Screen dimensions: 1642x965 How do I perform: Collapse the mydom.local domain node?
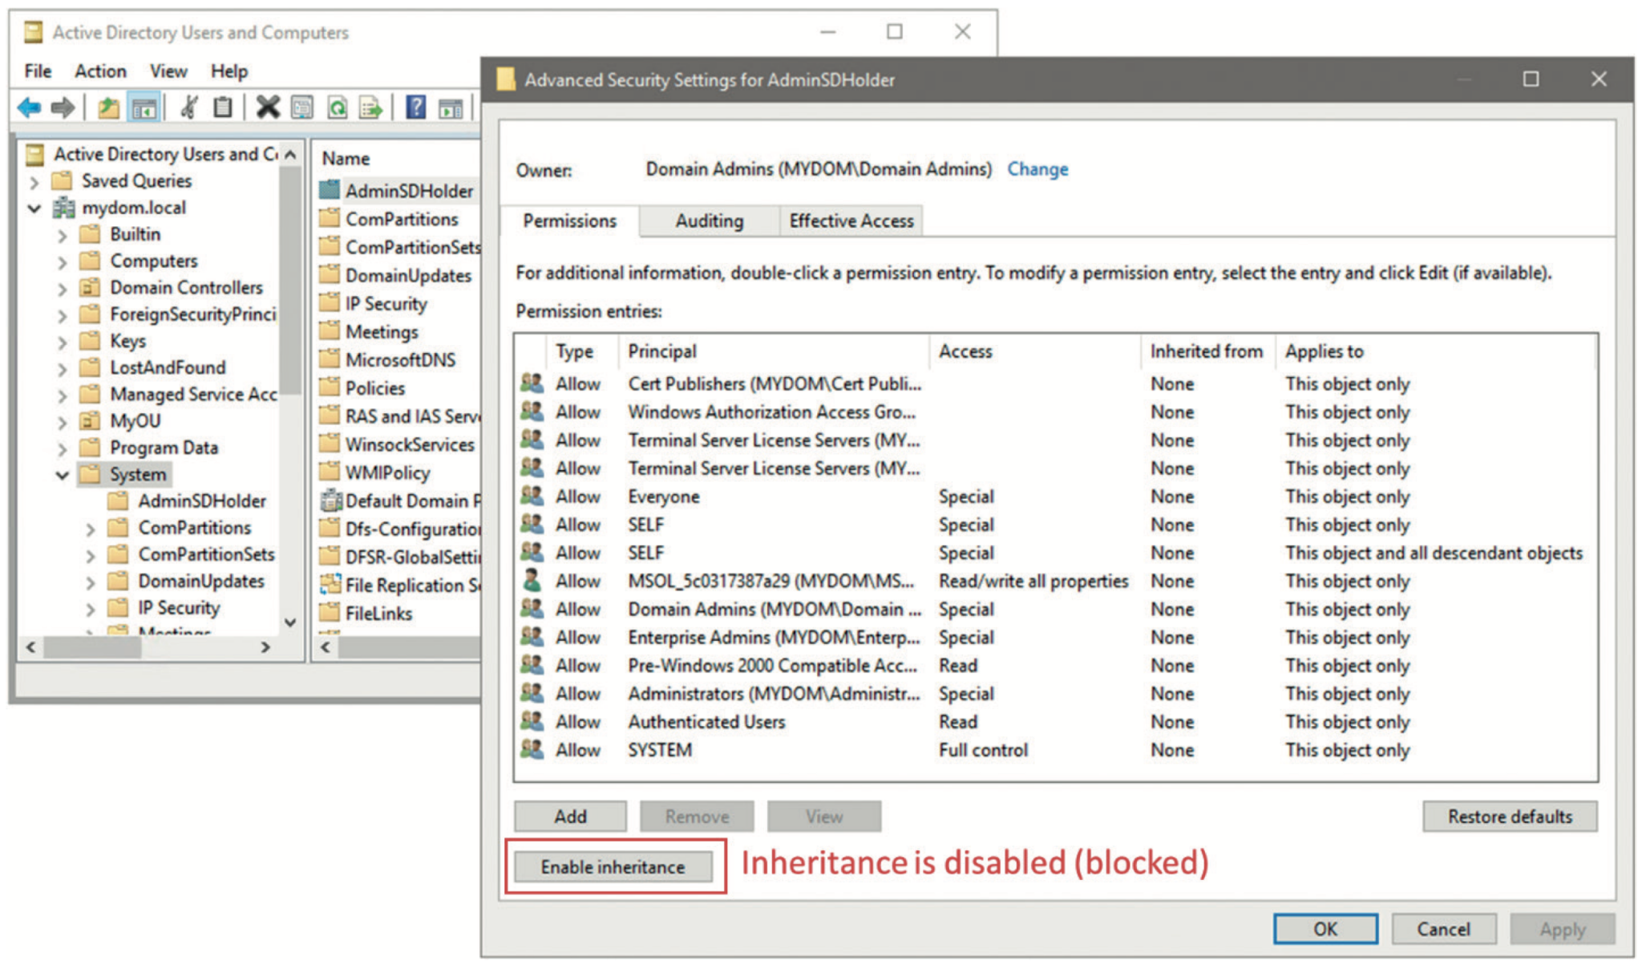(32, 207)
